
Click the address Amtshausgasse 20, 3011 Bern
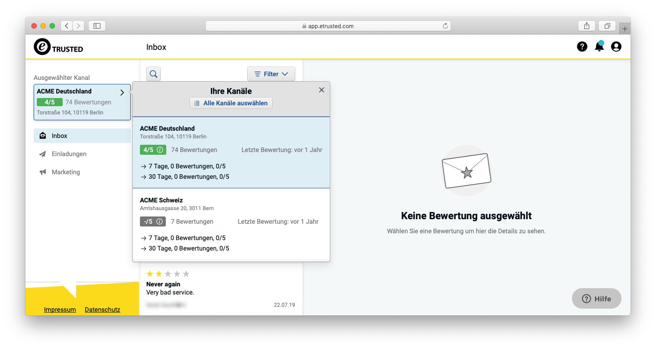(x=177, y=208)
